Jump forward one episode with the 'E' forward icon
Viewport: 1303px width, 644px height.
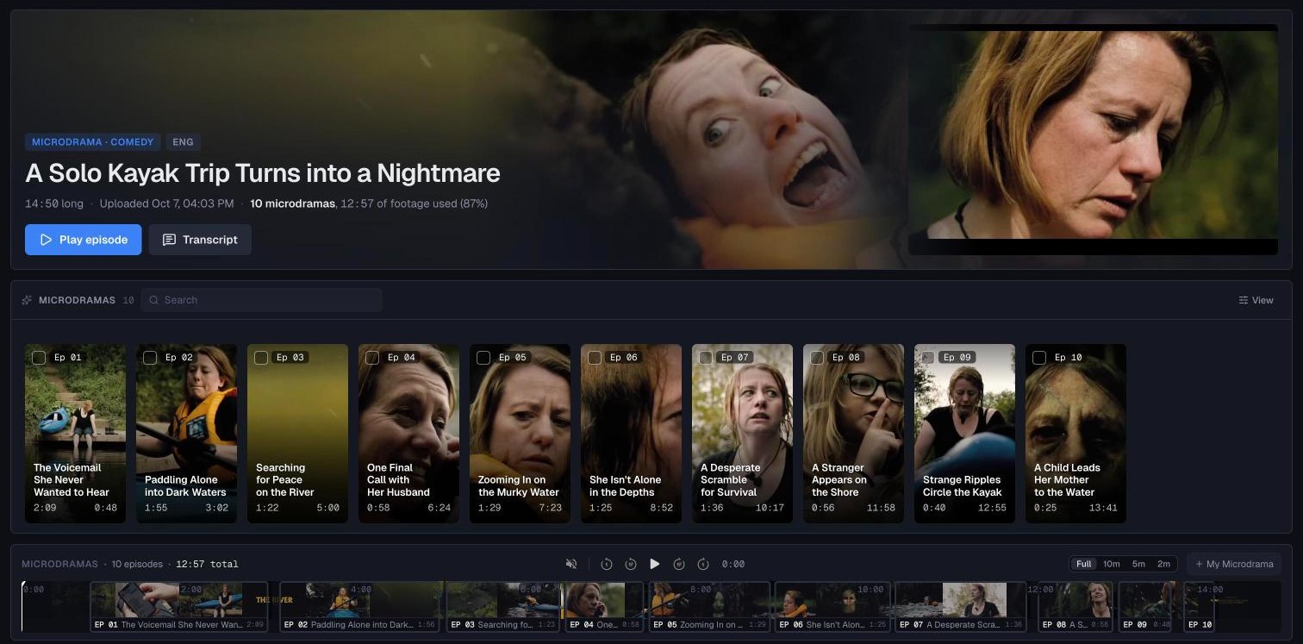click(703, 564)
